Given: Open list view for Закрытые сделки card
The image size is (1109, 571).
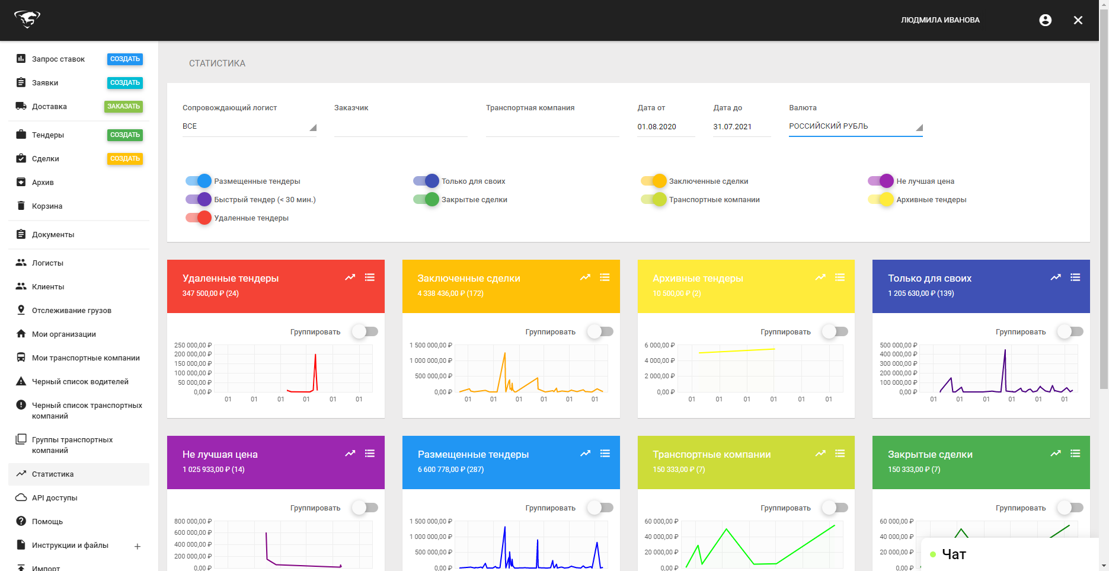Looking at the screenshot, I should (1075, 453).
